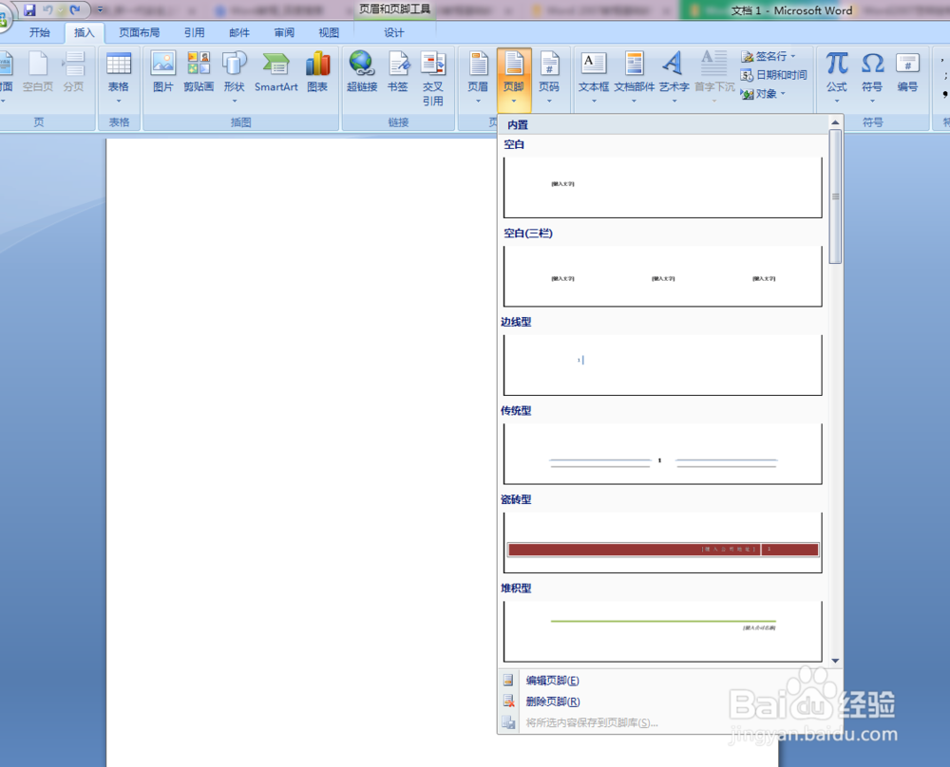
Task: Switch to the Review (审阅) tab
Action: (x=284, y=32)
